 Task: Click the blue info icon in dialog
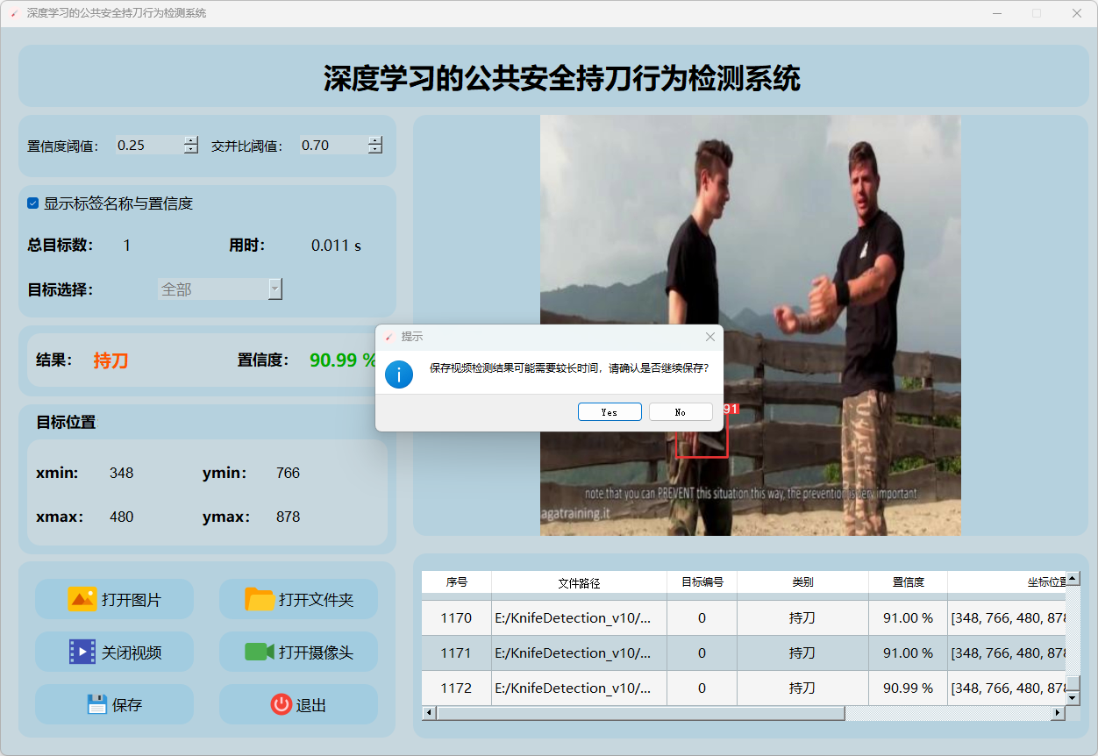point(399,374)
